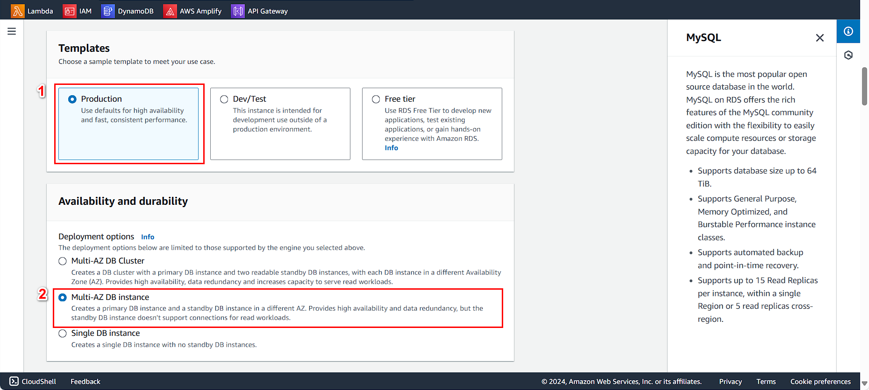869x390 pixels.
Task: Choose the Multi-AZ DB Cluster radio button
Action: click(x=63, y=261)
